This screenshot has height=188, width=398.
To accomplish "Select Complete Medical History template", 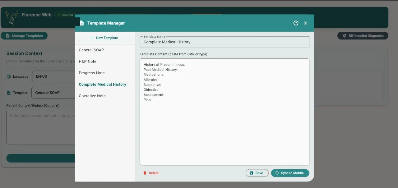I will (x=105, y=85).
